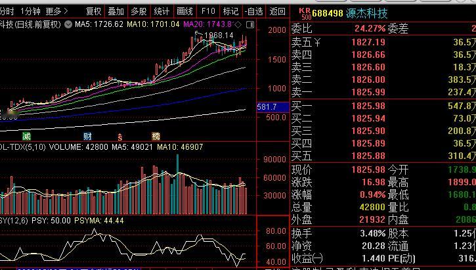Click the ¥ symbol beside 卖五

(317, 42)
